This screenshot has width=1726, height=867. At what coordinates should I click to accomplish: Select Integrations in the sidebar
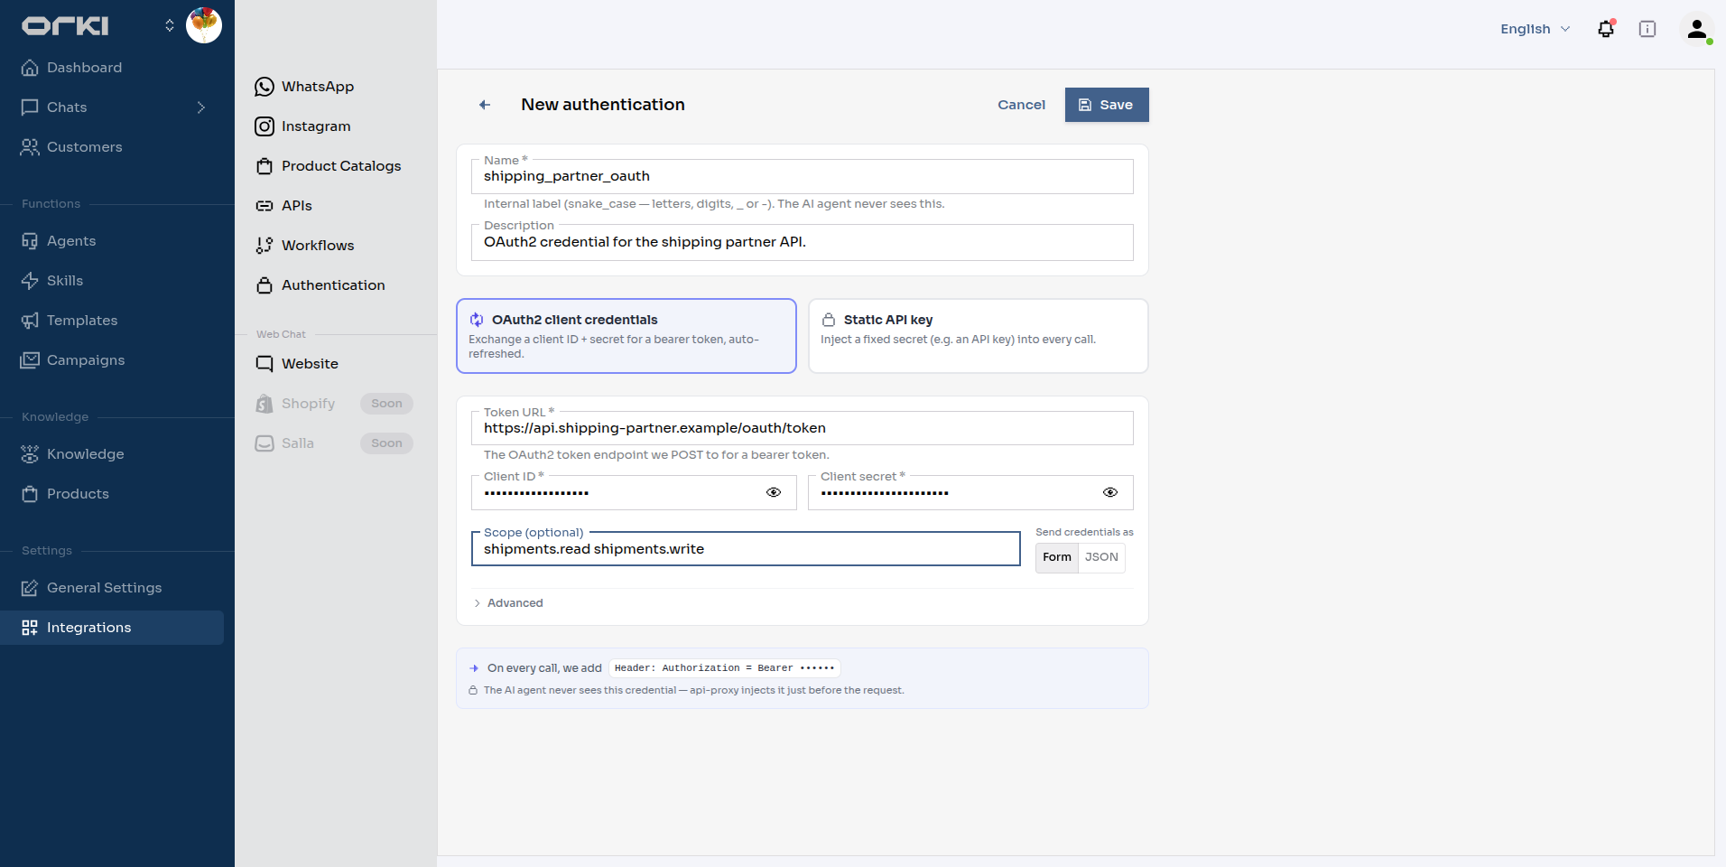112,628
